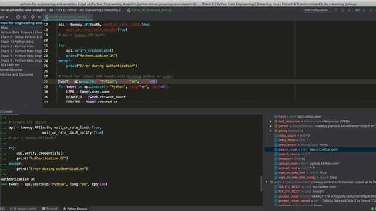Close the streaming data editor tab
Viewport: 376px width, 211px height.
point(90,17)
